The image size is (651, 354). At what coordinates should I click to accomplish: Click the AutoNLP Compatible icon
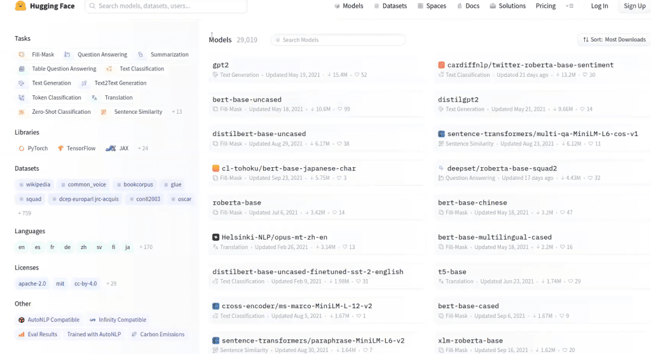(x=21, y=320)
